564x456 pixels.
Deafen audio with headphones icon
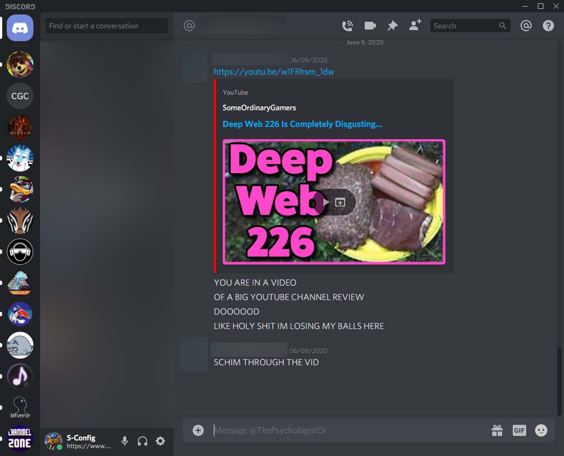pos(143,441)
